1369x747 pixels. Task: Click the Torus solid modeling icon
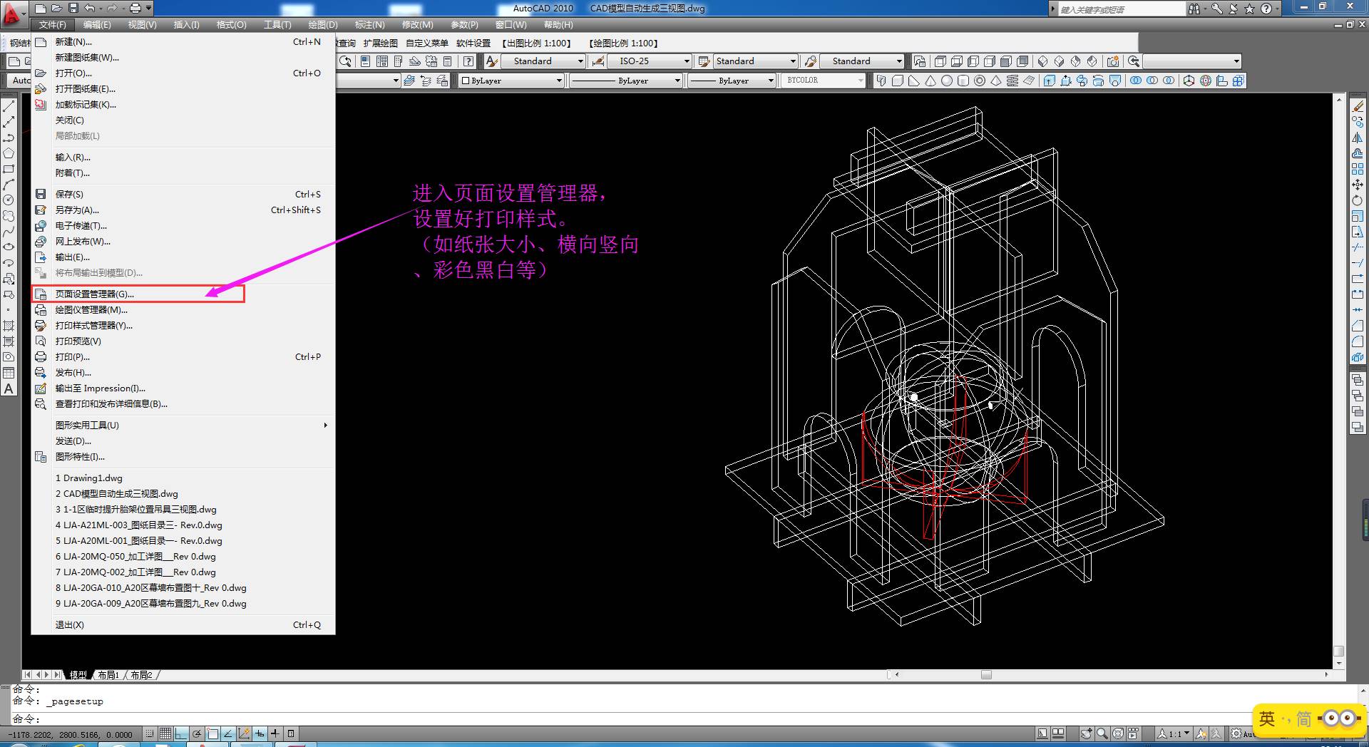point(980,81)
